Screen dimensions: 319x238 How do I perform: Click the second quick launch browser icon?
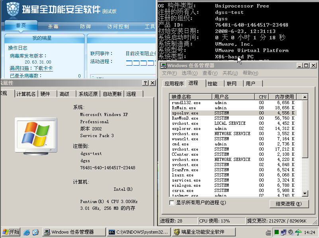coord(35,232)
